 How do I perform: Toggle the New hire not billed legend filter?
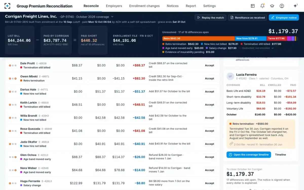click(x=220, y=44)
